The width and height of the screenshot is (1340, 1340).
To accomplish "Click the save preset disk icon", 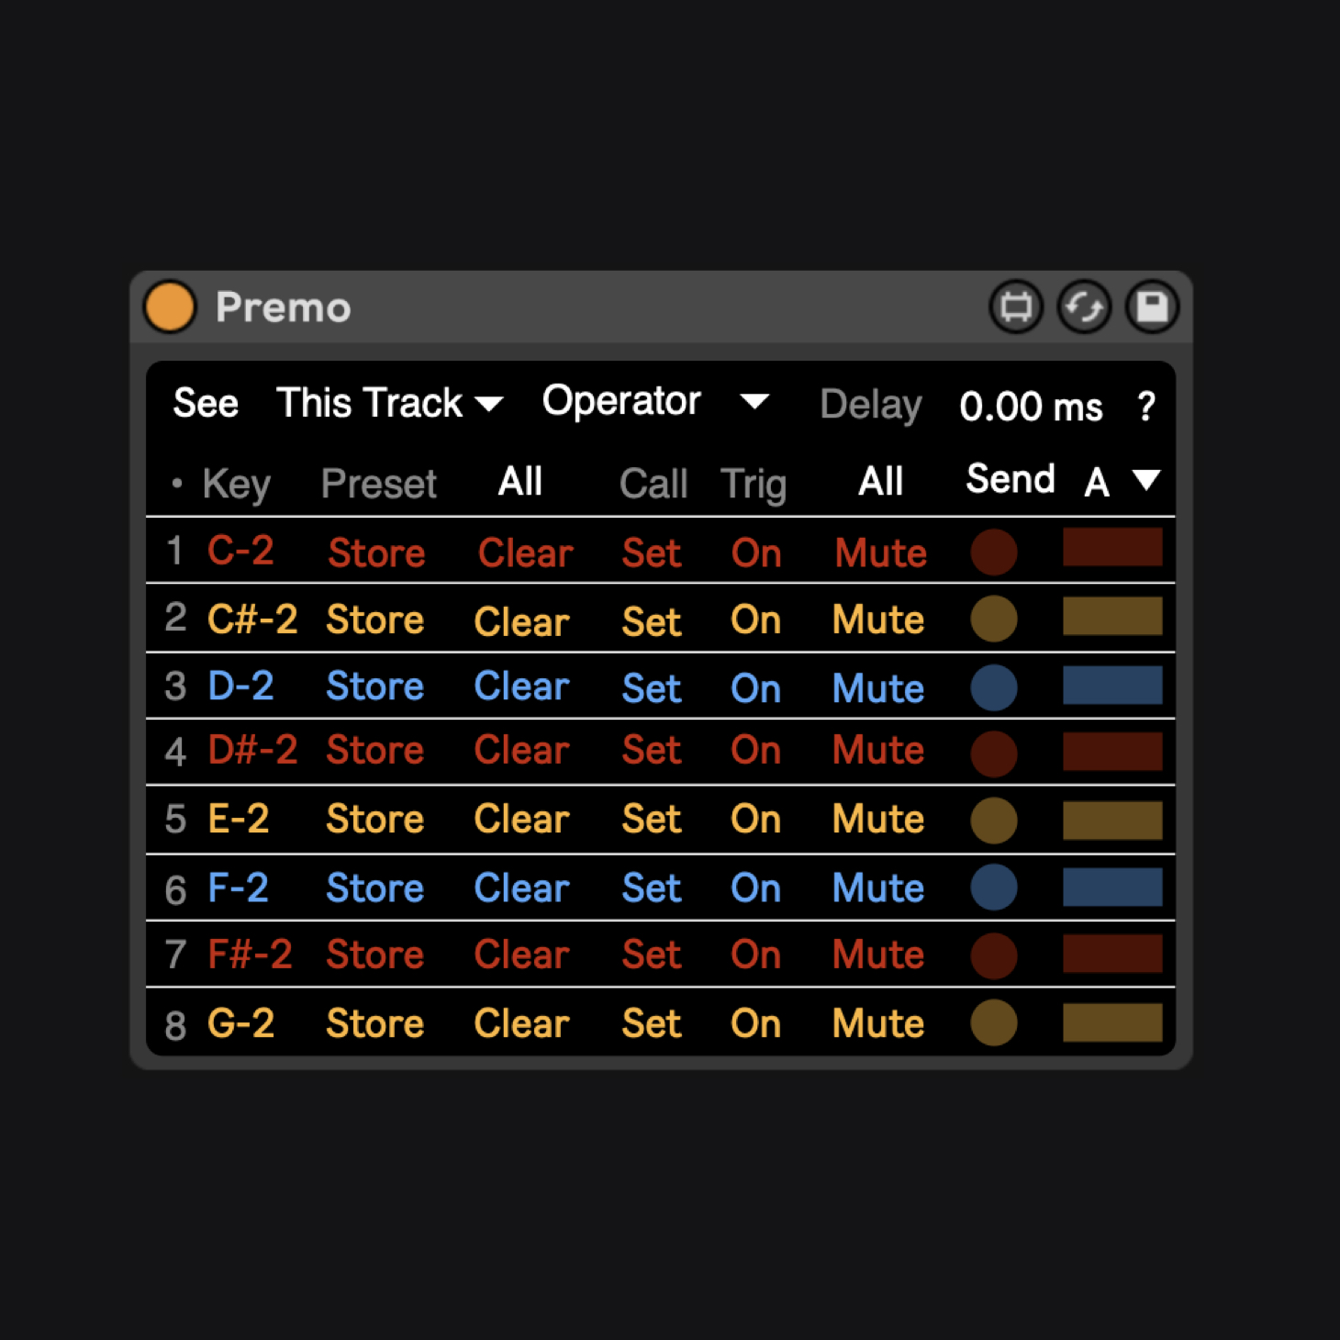I will click(1152, 307).
